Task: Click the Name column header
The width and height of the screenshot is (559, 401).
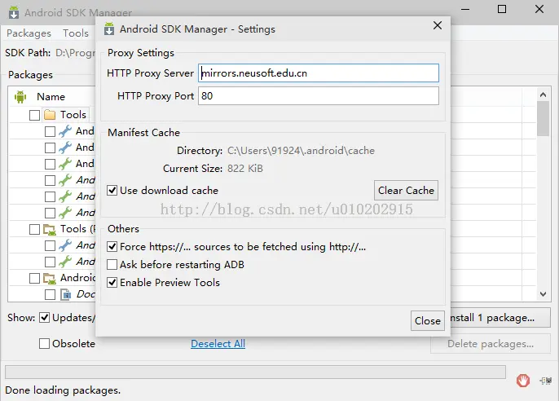Action: [x=51, y=97]
